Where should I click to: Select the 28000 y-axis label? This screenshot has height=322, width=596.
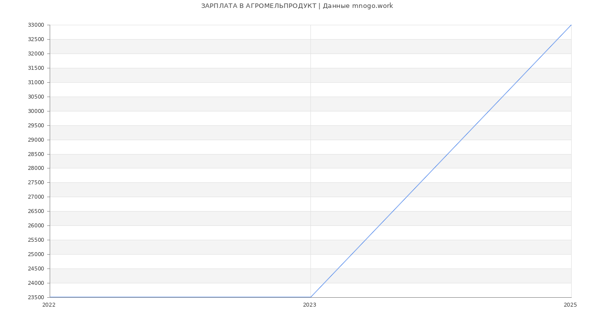click(x=36, y=168)
